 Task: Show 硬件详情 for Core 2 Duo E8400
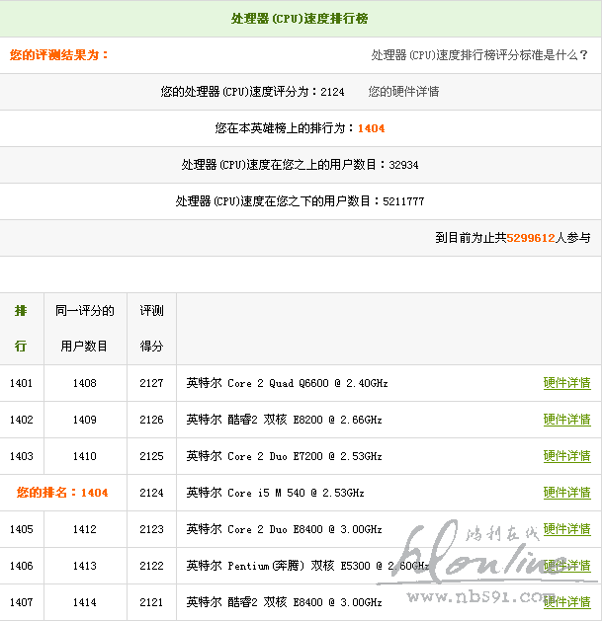click(566, 529)
